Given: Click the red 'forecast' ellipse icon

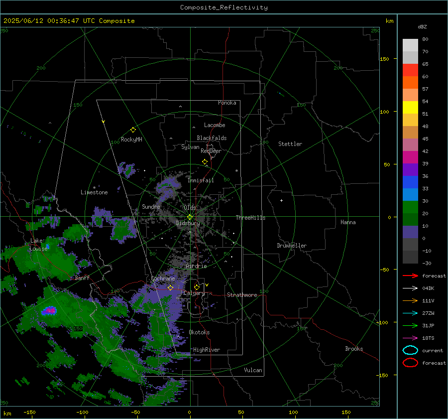Looking at the screenshot, I should 410,363.
